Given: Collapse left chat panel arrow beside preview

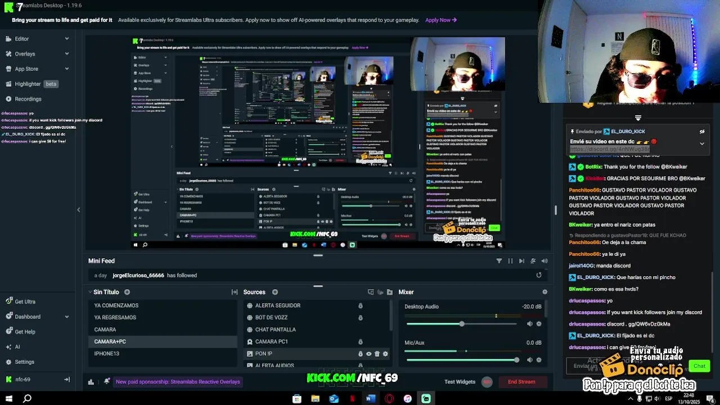Looking at the screenshot, I should click(x=79, y=210).
